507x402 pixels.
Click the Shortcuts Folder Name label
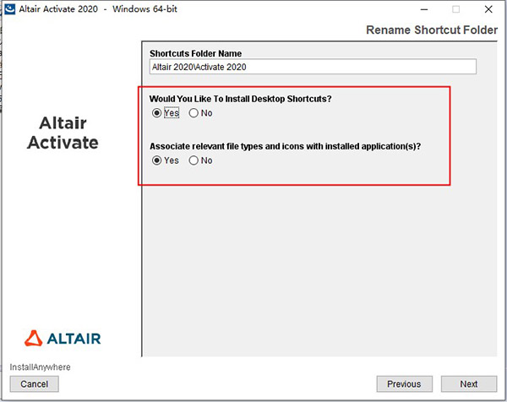195,52
